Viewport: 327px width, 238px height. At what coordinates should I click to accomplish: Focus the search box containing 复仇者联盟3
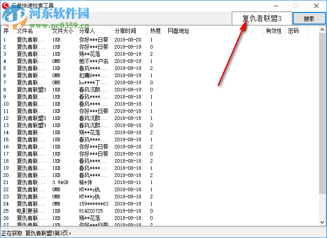click(262, 18)
